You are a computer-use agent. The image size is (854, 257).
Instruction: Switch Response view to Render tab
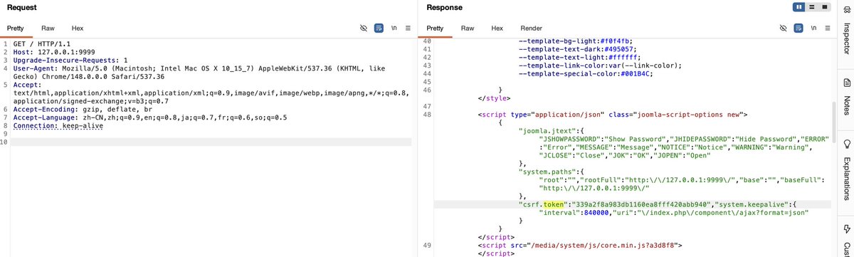click(531, 28)
